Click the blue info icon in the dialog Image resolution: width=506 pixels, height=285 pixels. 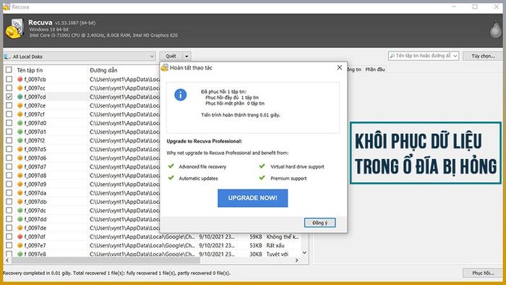point(181,95)
